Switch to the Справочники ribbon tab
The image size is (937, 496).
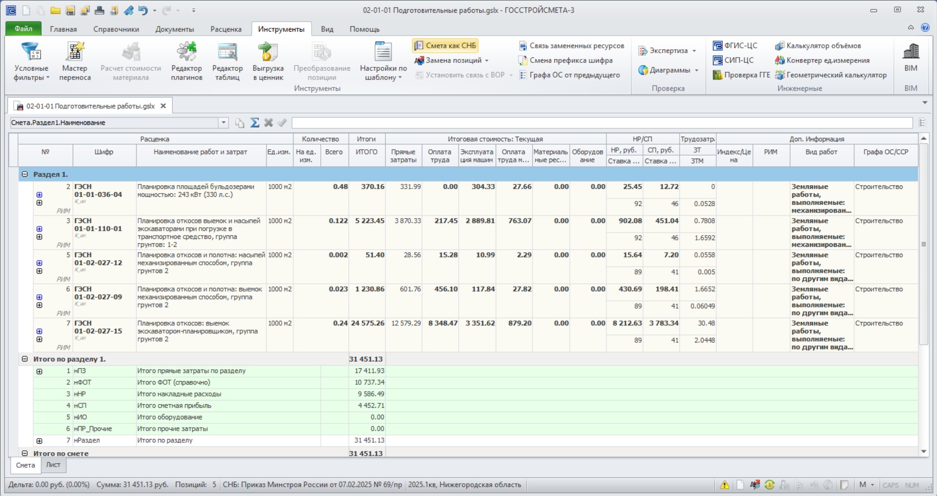click(x=116, y=29)
